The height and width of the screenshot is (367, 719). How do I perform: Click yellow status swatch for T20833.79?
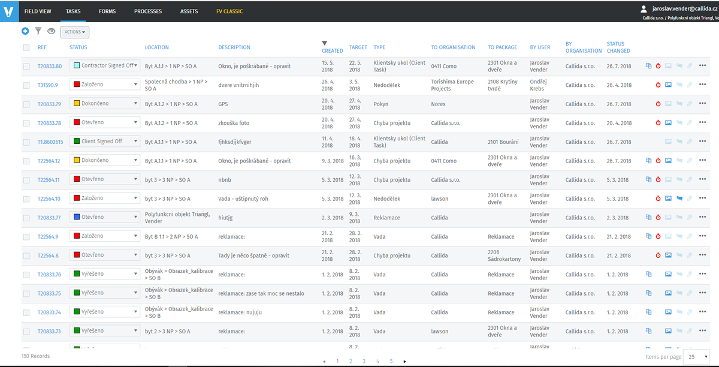[x=77, y=103]
